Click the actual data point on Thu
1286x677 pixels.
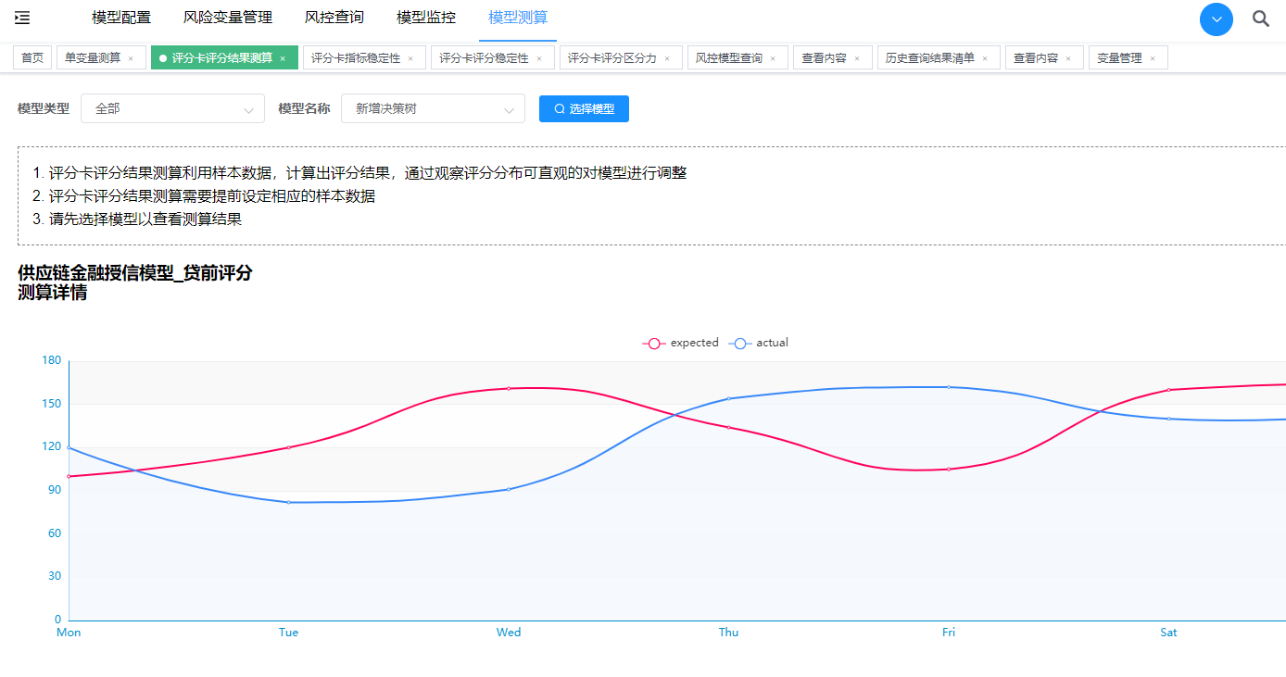(729, 398)
